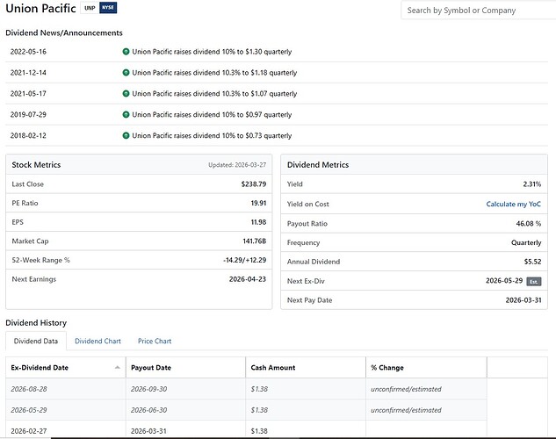
Task: Click the Last Close value $238.79
Action: [x=254, y=184]
